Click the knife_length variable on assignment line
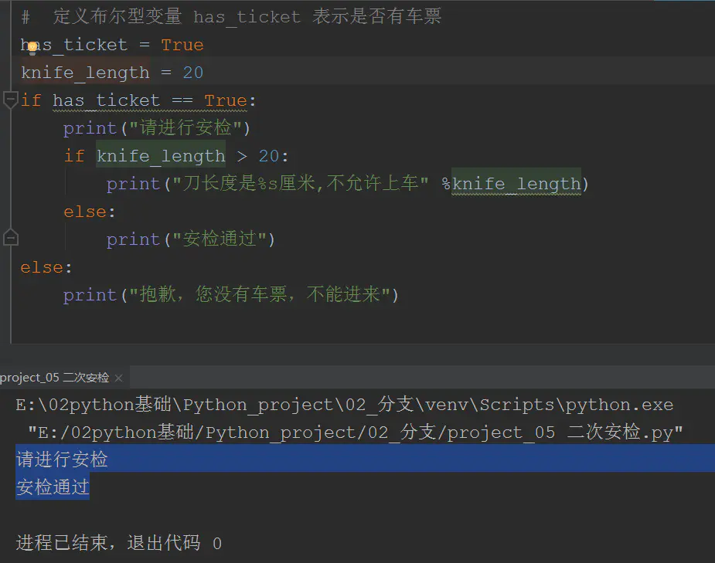This screenshot has height=563, width=715. pos(85,73)
